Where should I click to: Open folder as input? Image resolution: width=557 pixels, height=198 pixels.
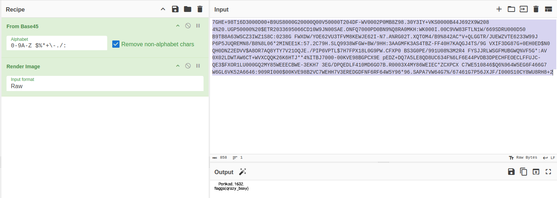click(511, 9)
